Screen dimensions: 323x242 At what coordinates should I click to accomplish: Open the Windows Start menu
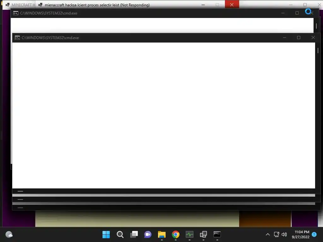(106, 234)
